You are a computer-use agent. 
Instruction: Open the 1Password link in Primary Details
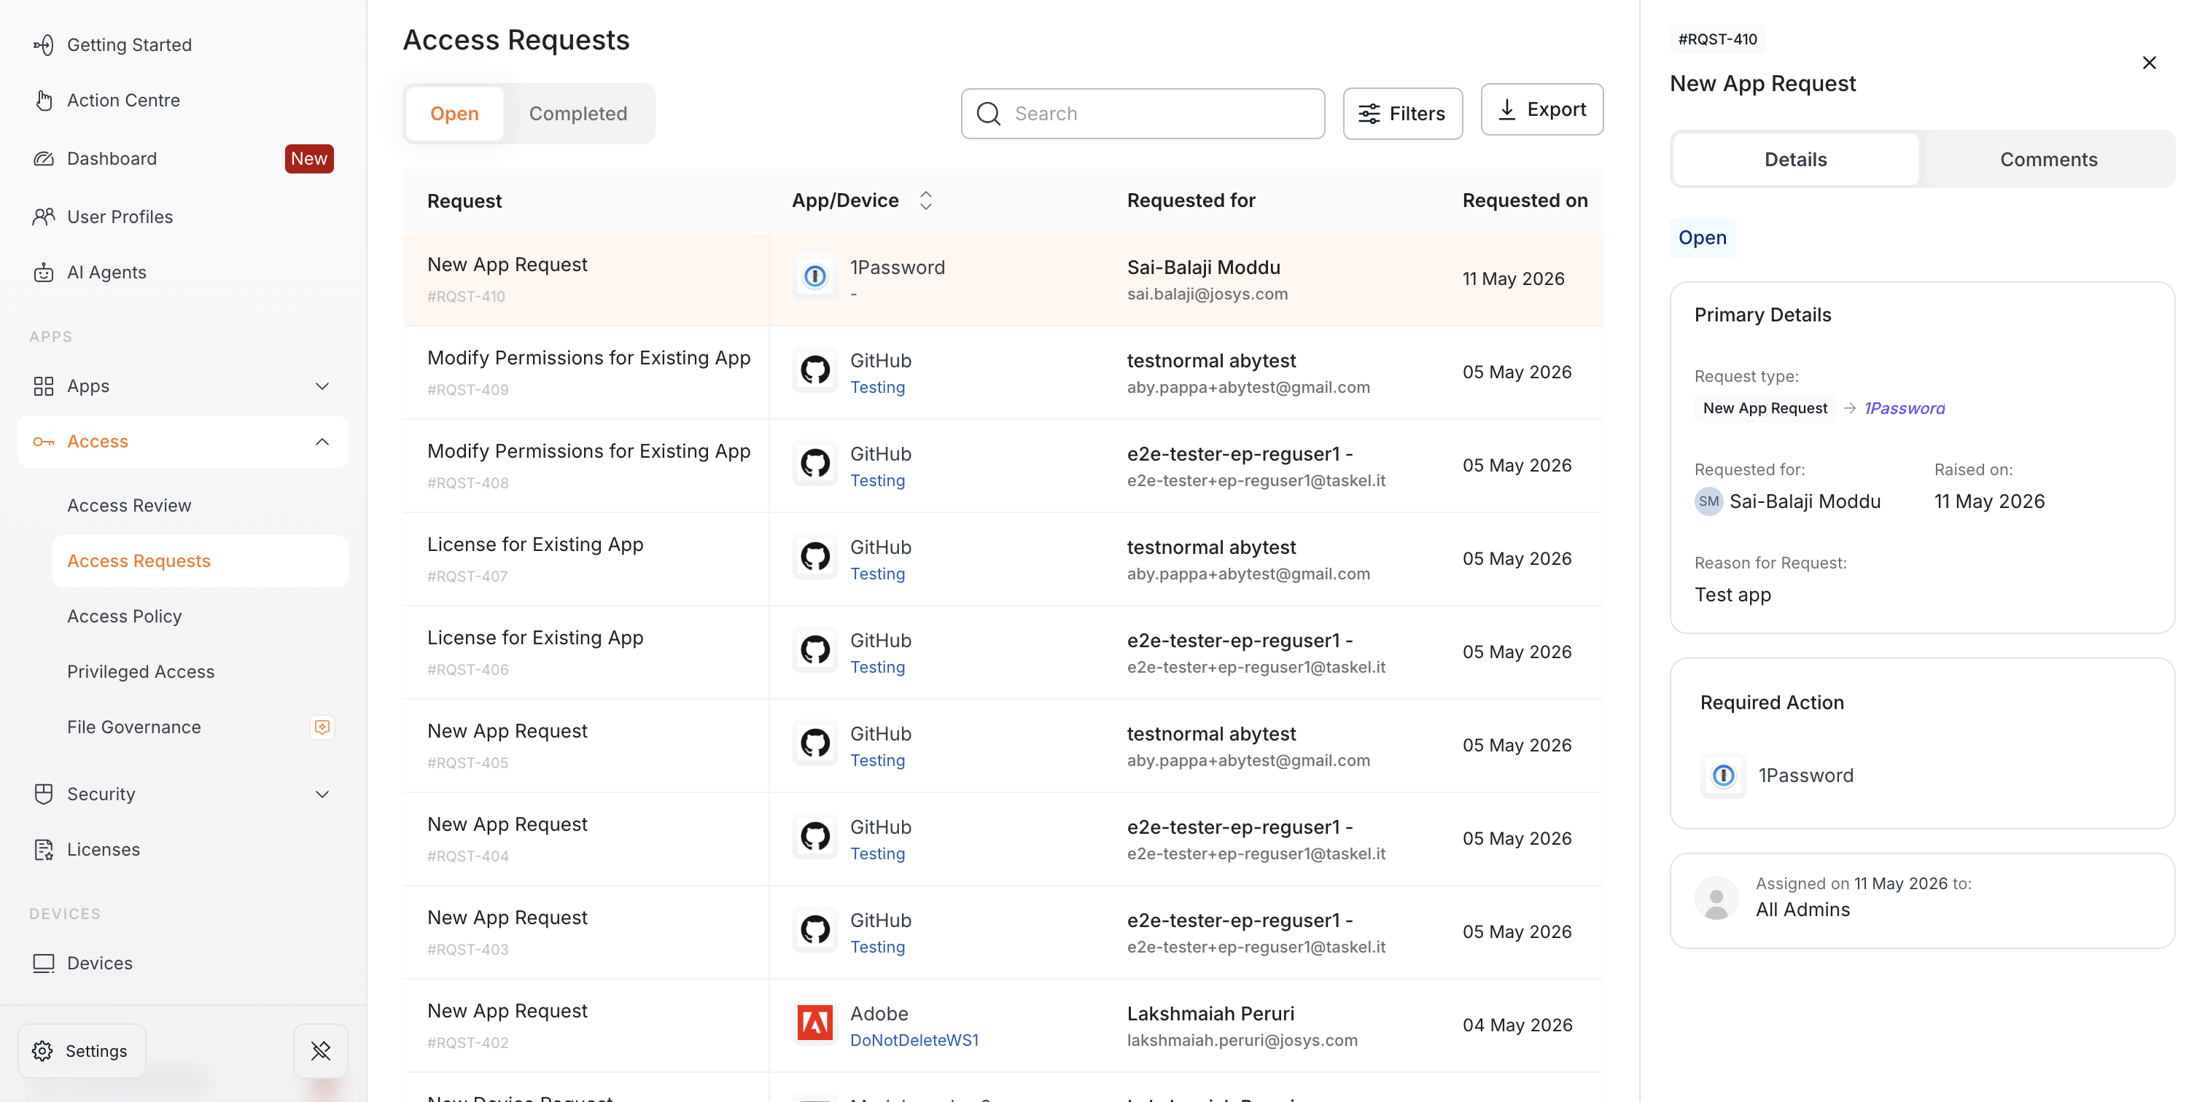[x=1904, y=408]
